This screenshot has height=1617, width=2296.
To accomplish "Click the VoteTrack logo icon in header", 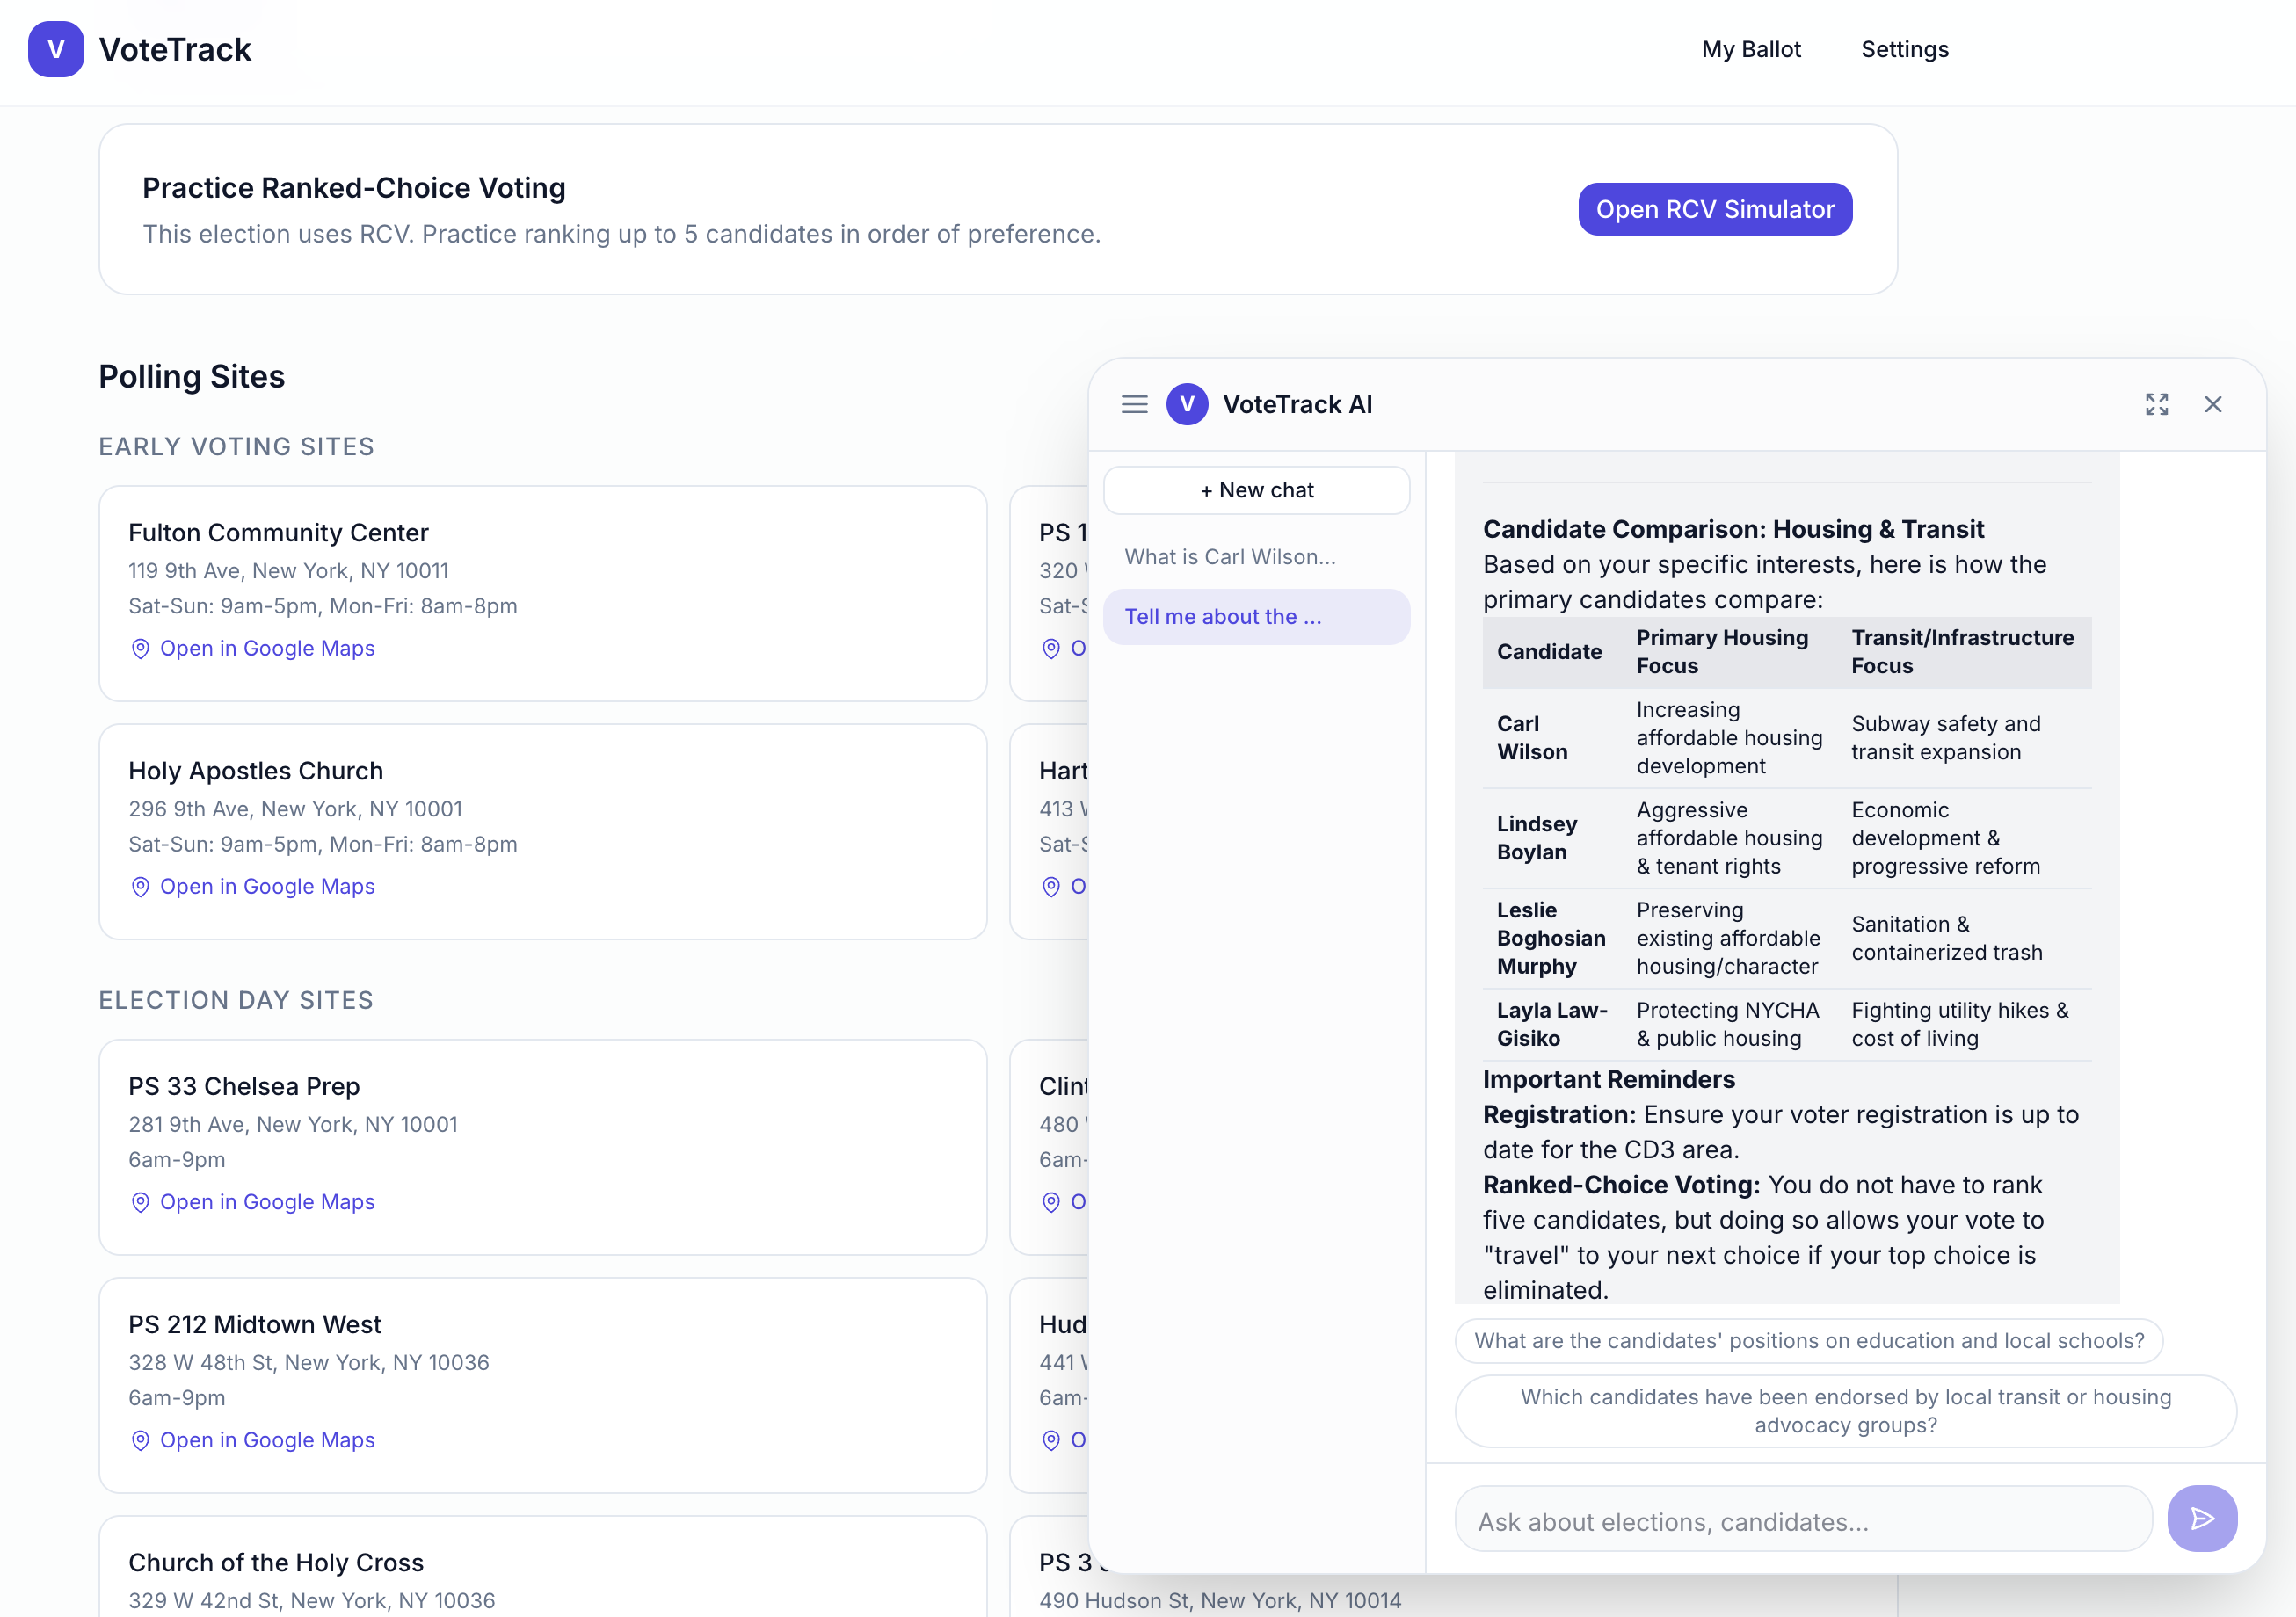I will click(56, 49).
